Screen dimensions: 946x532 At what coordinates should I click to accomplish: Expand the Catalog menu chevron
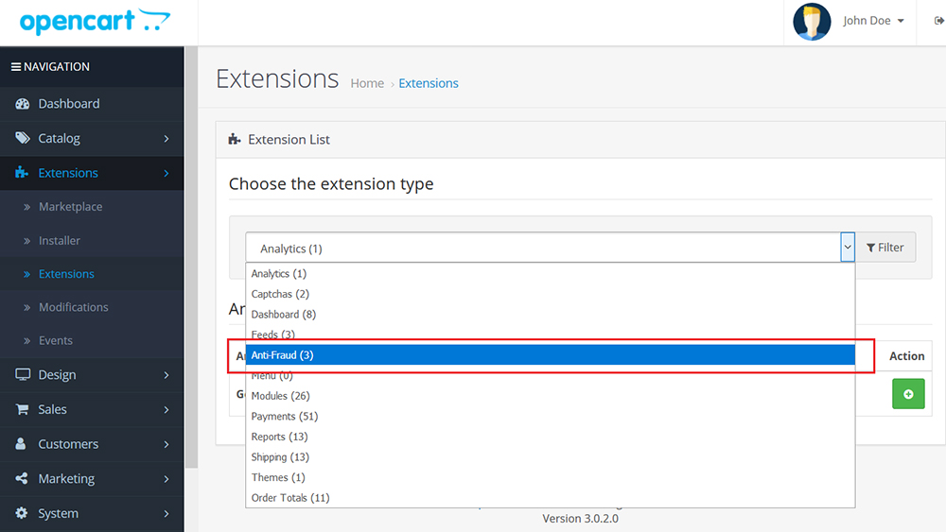tap(166, 139)
